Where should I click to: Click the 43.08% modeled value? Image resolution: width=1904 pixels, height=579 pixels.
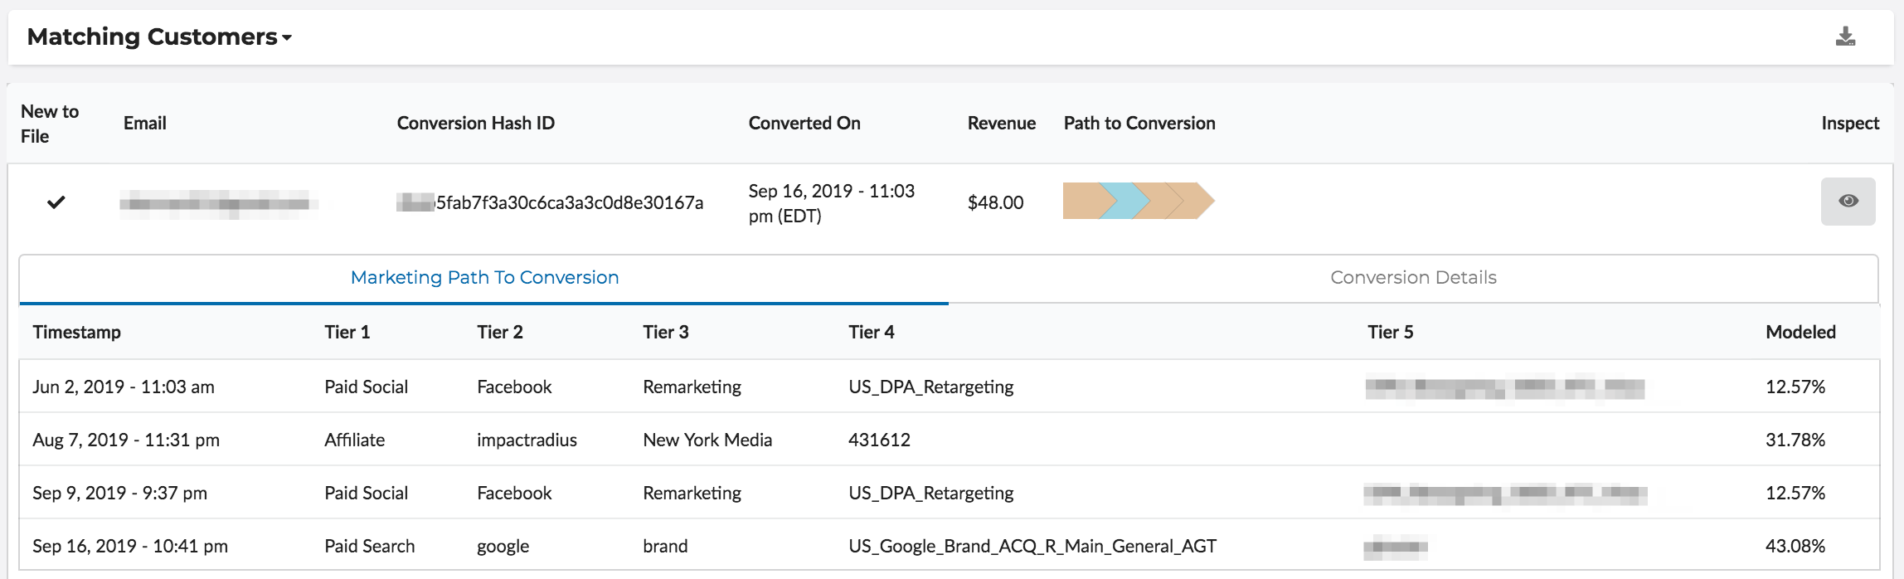point(1795,546)
